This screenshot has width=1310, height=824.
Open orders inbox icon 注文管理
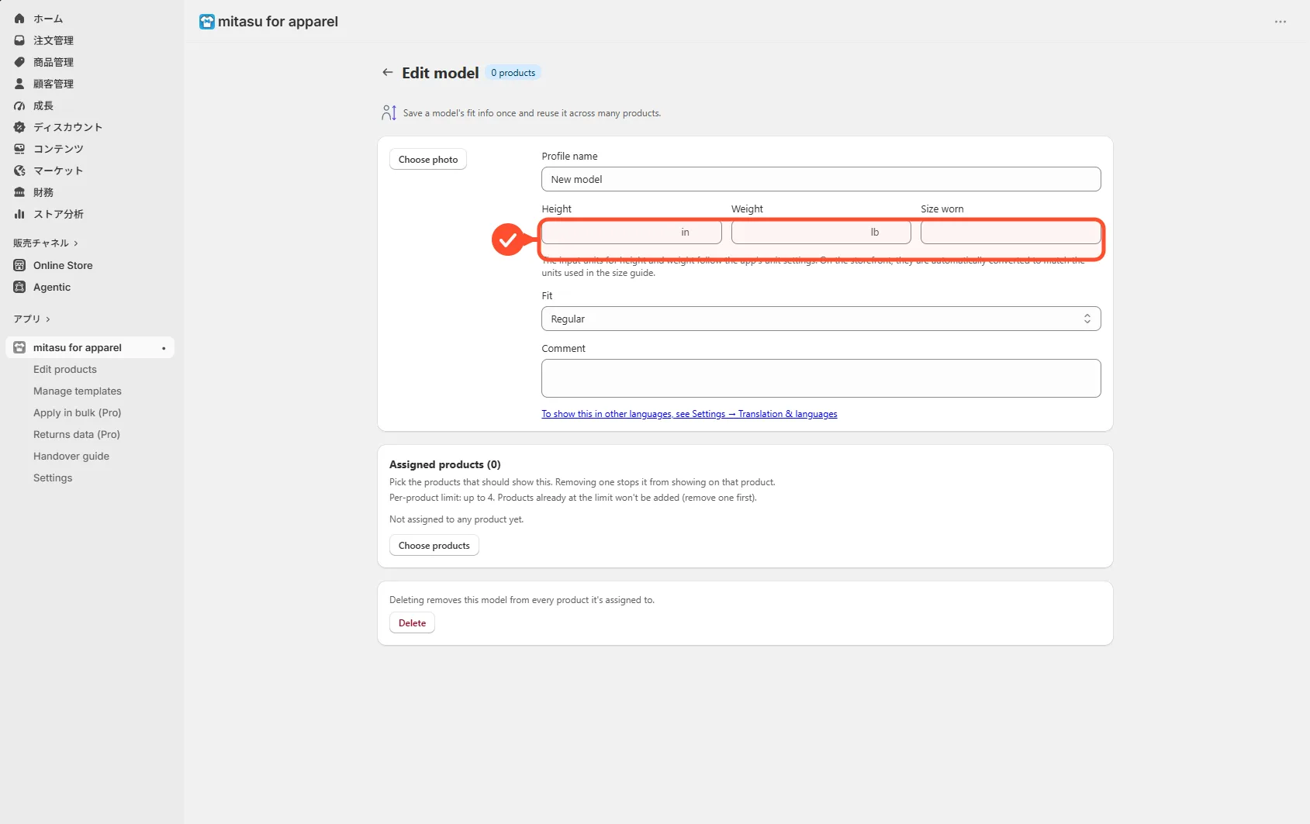[19, 40]
